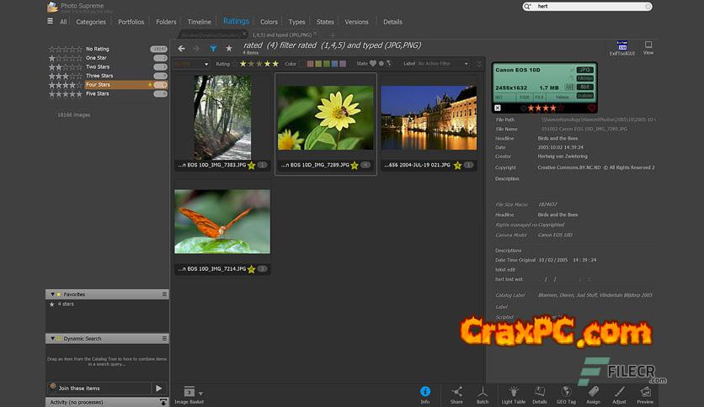Open the Timeline tab
This screenshot has height=407, width=704.
pos(199,22)
